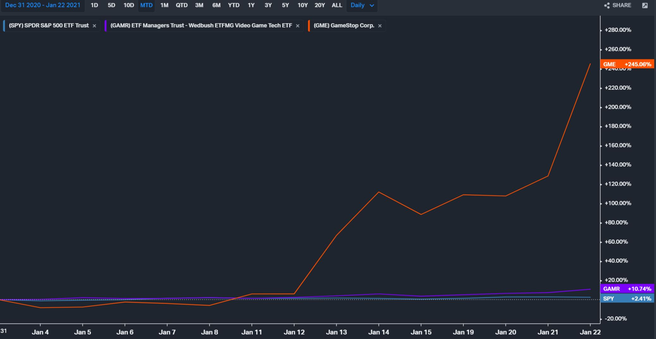Select the 1M time range
656x339 pixels.
tap(164, 5)
